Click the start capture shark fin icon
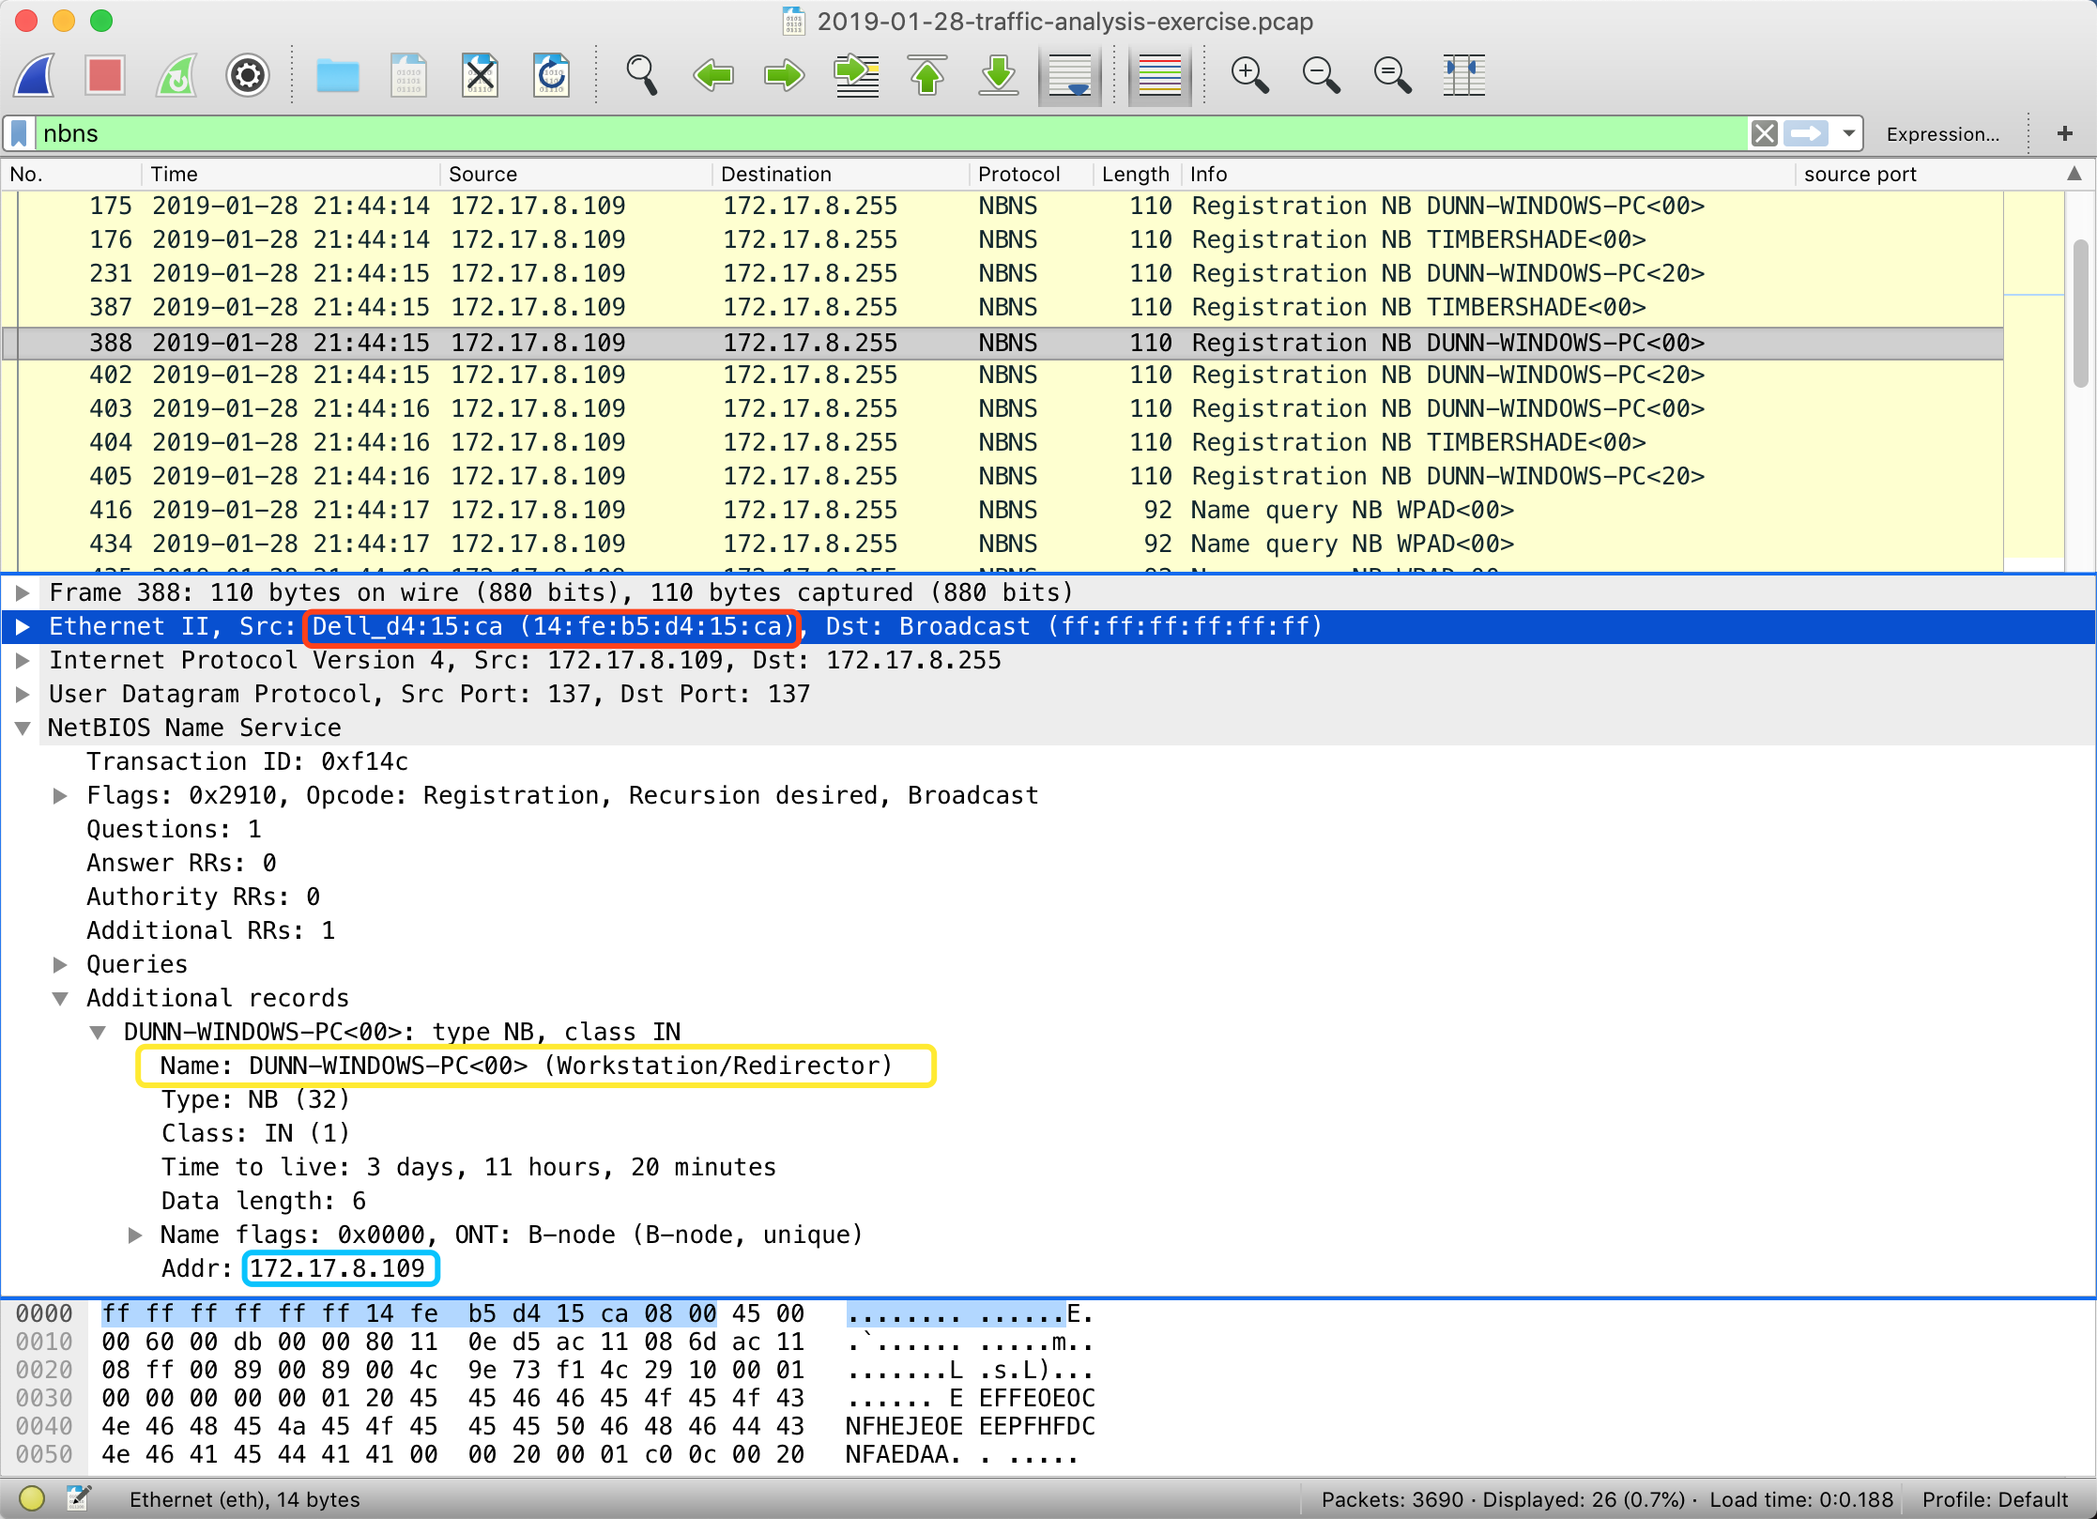This screenshot has height=1519, width=2097. [x=36, y=75]
